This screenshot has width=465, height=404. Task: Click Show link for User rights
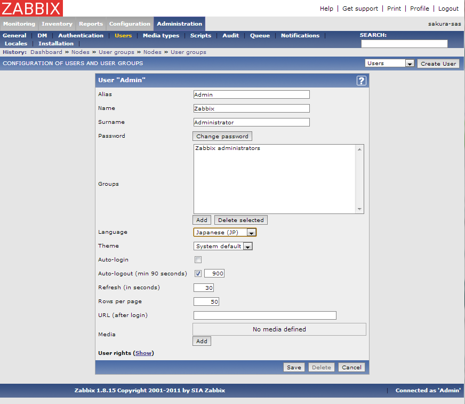tap(143, 353)
